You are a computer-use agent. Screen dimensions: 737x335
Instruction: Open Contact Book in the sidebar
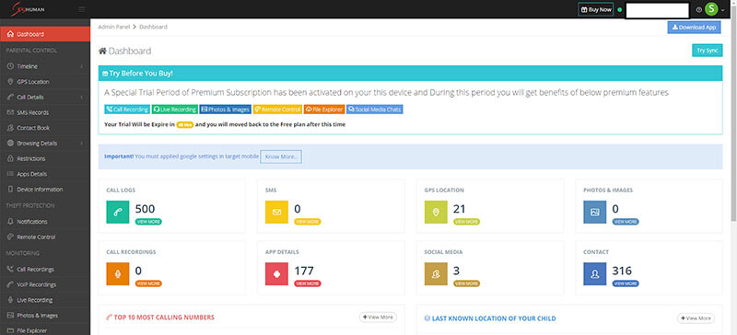pos(45,128)
